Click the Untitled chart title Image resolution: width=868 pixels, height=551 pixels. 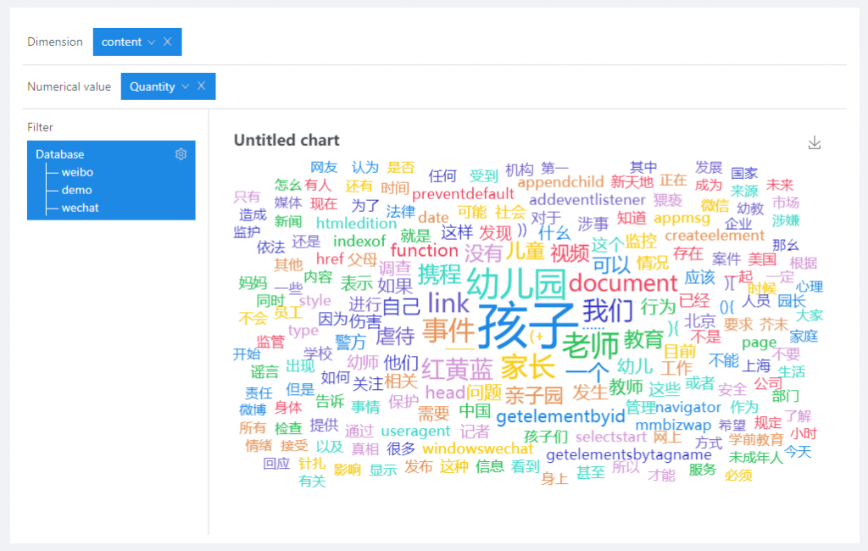coord(287,141)
